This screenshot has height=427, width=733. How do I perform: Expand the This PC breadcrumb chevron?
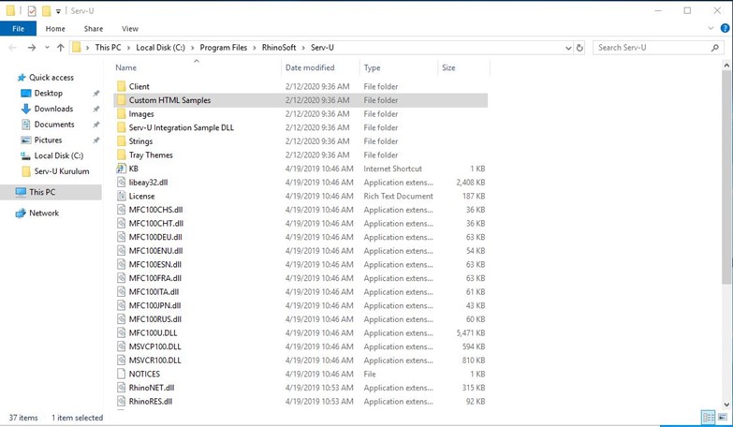click(x=128, y=48)
